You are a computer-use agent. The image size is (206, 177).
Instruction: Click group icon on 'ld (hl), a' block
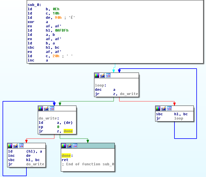(x=21, y=146)
